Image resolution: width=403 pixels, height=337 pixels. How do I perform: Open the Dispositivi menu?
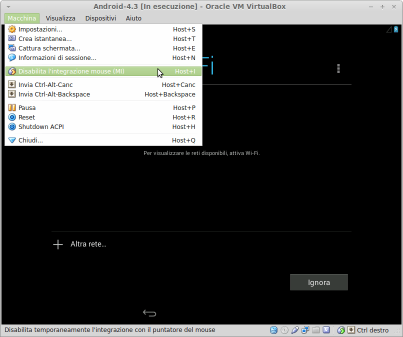pyautogui.click(x=100, y=18)
